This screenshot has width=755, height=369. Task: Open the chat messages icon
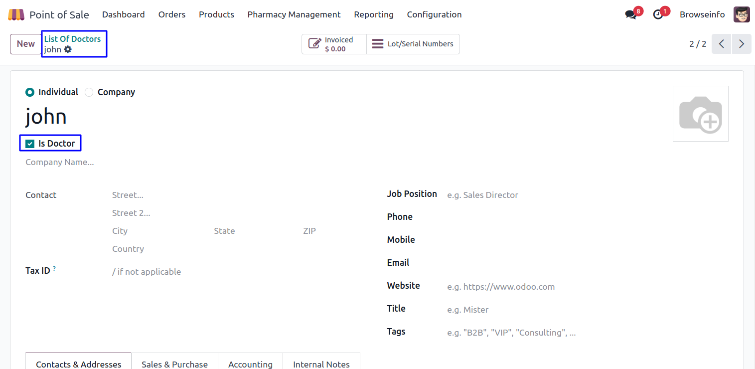click(x=631, y=14)
